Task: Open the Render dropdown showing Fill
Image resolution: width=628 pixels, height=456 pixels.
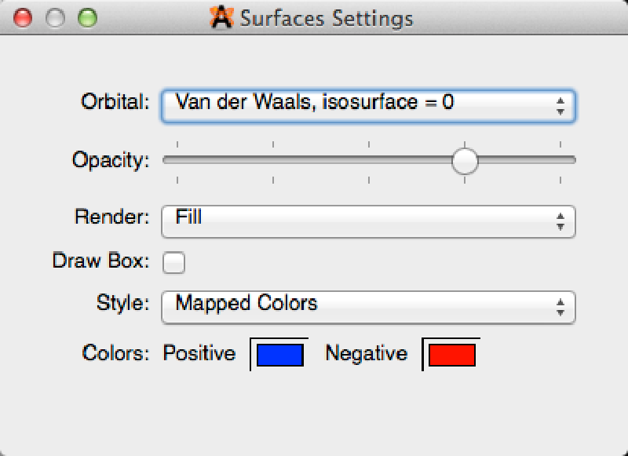Action: tap(368, 221)
